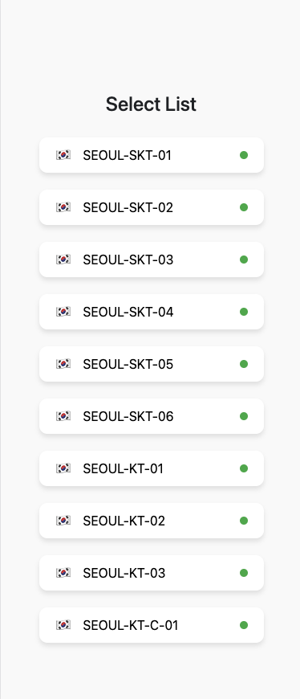Select the SEOUL-SKT-06 entry
Image resolution: width=300 pixels, height=699 pixels.
pyautogui.click(x=152, y=416)
